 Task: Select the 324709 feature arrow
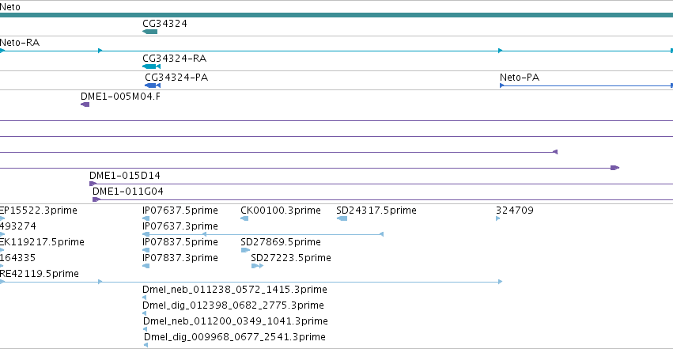point(498,218)
